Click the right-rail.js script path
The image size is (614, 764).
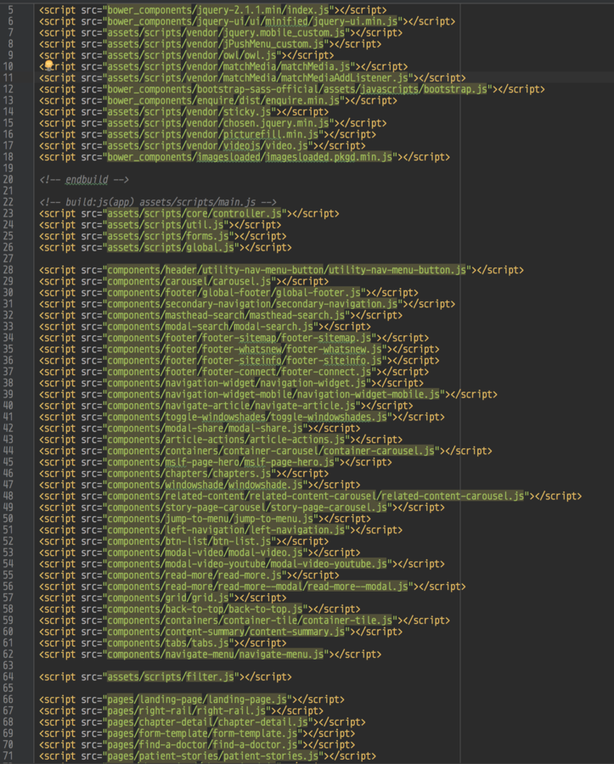[x=187, y=711]
